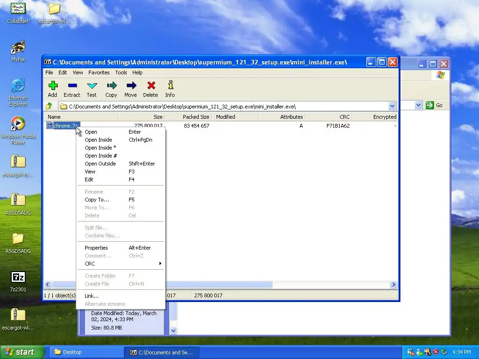Select View F3 in context menu
Image resolution: width=479 pixels, height=359 pixels.
(121, 172)
